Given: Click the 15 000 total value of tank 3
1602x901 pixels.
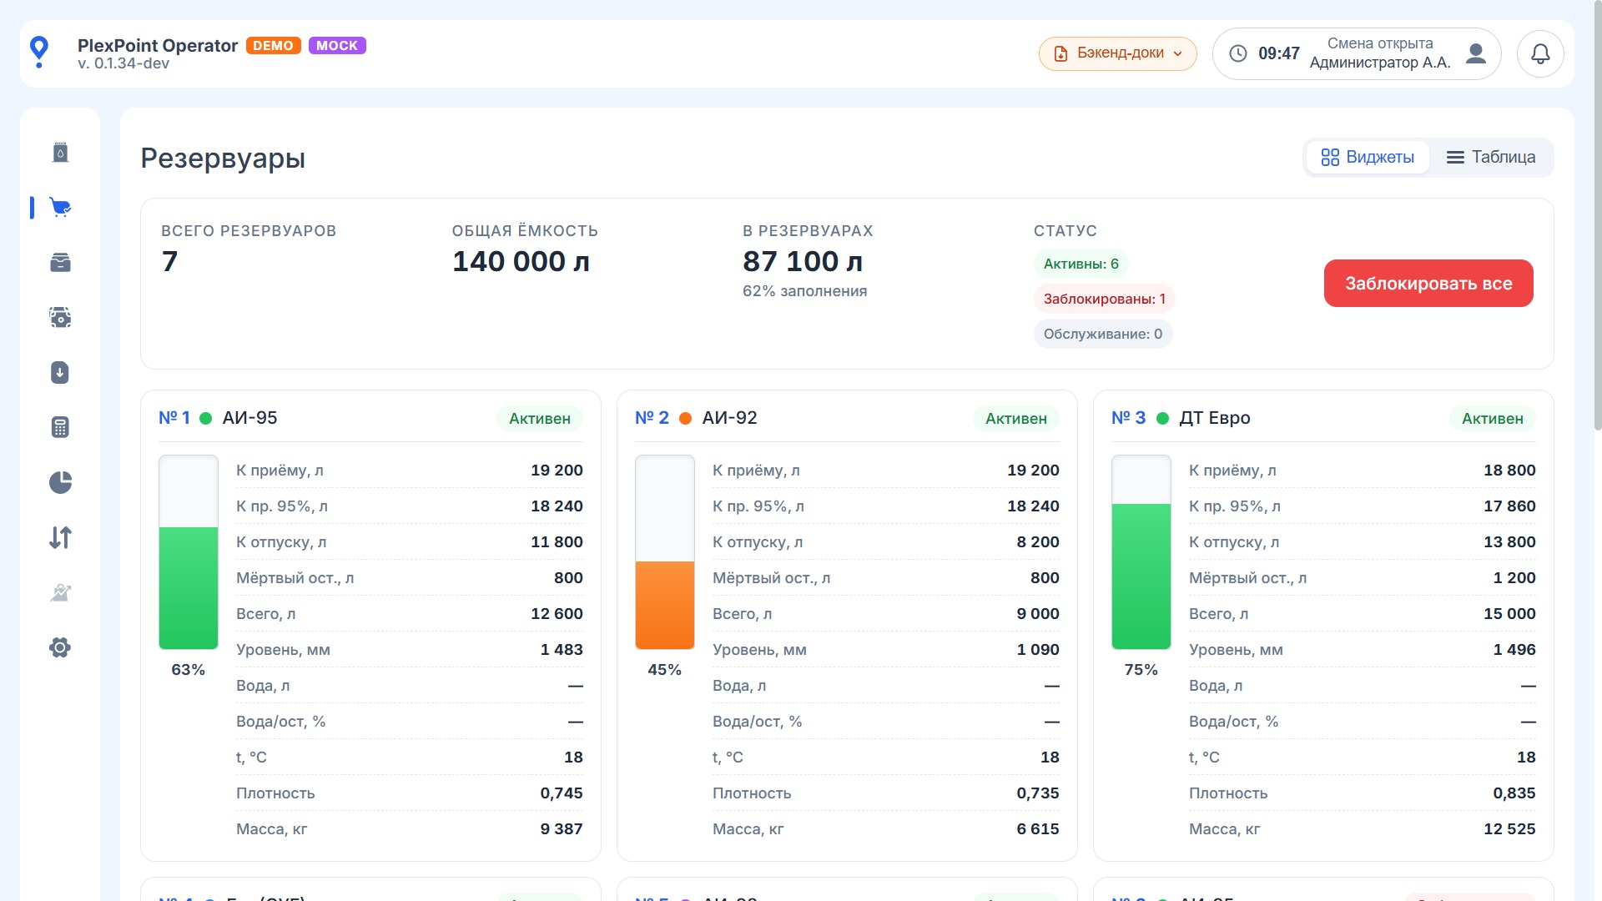Looking at the screenshot, I should pos(1509,614).
